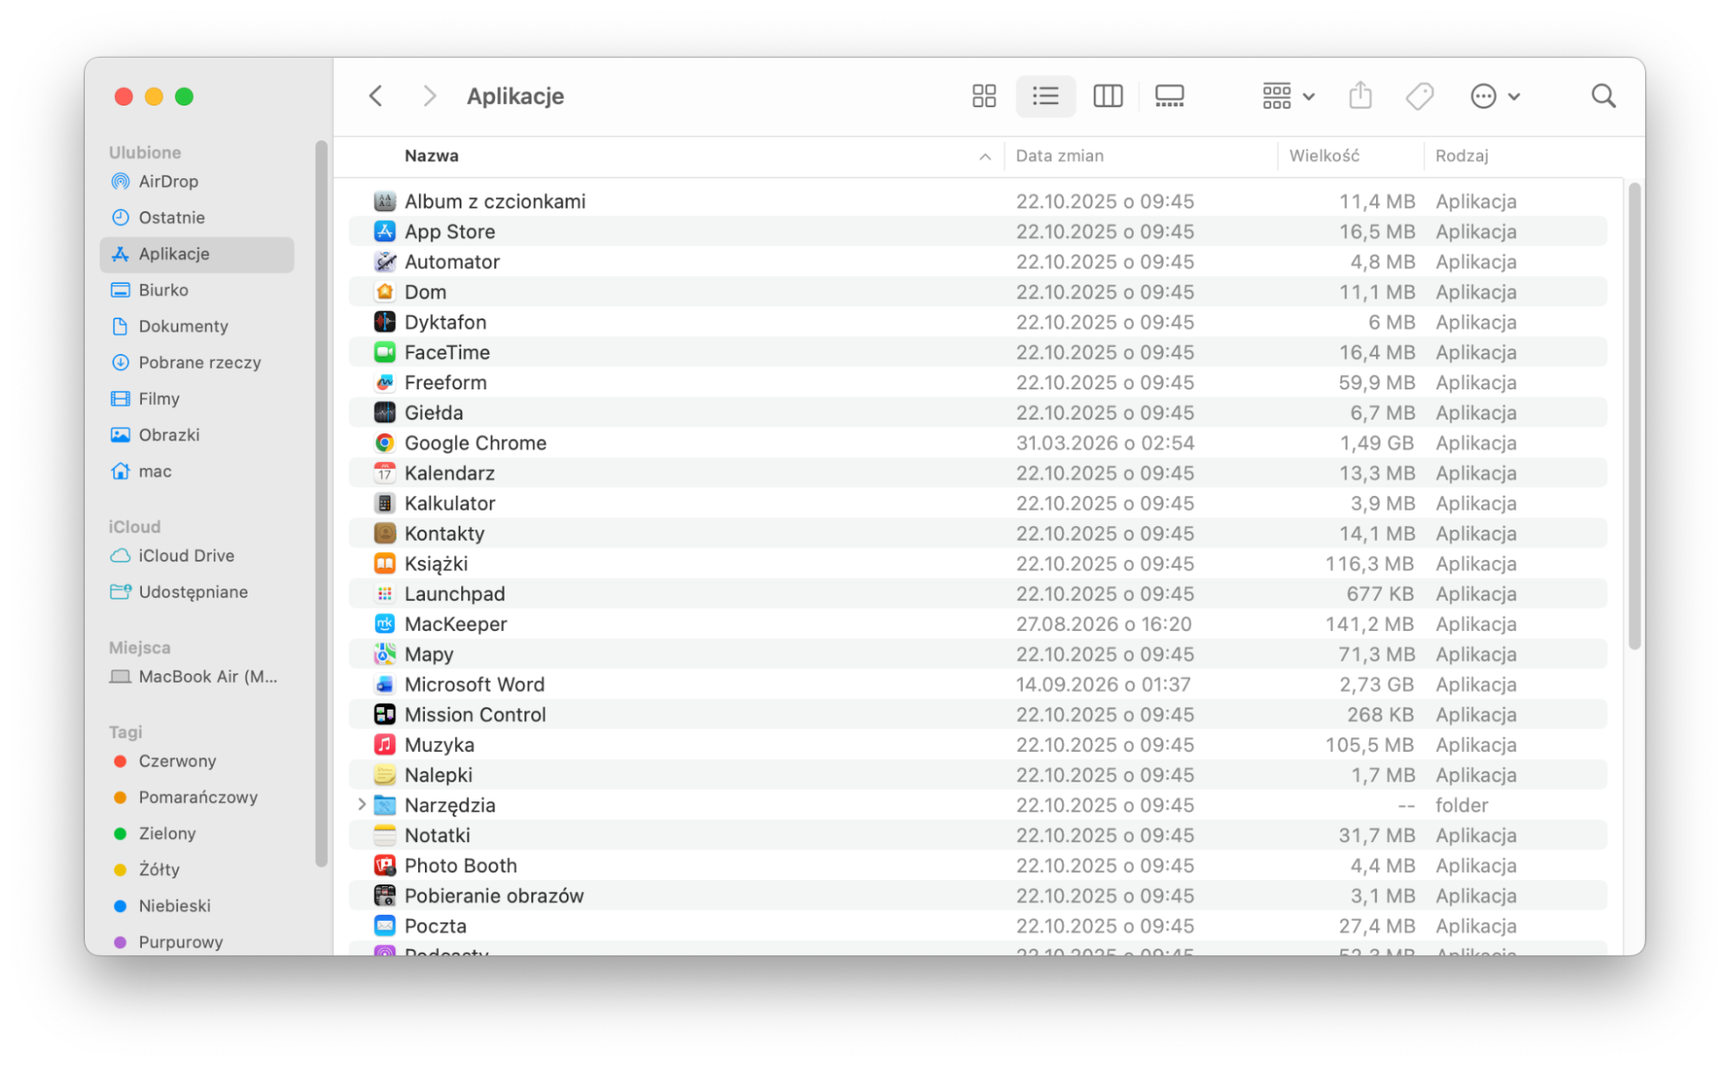The height and width of the screenshot is (1067, 1730).
Task: Go forward with the right arrow
Action: click(429, 96)
